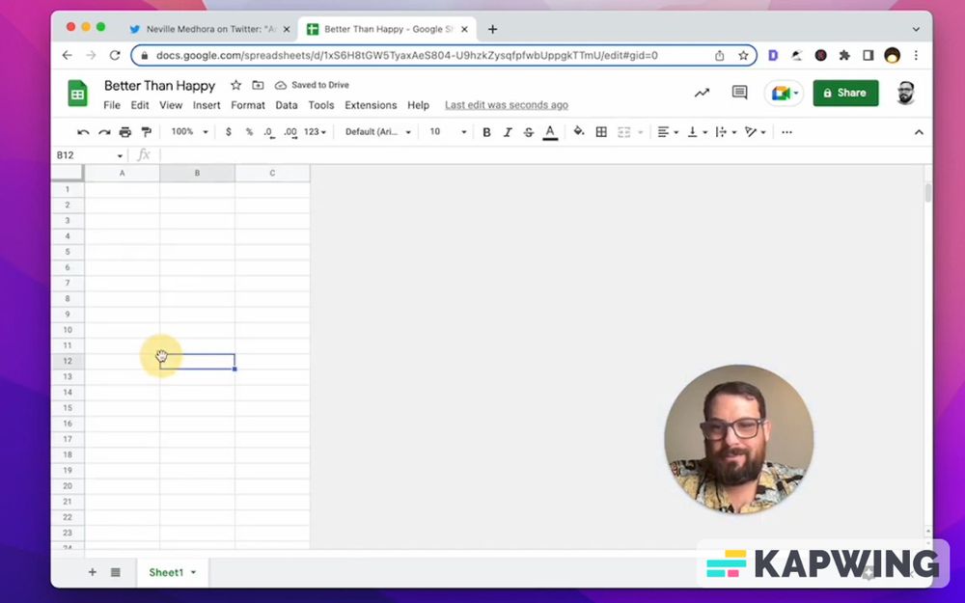965x603 pixels.
Task: Click the Explore trends icon
Action: [x=702, y=91]
